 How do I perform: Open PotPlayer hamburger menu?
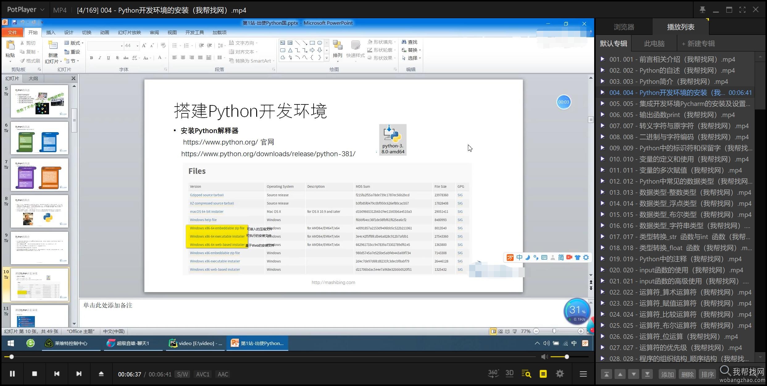[x=583, y=374]
